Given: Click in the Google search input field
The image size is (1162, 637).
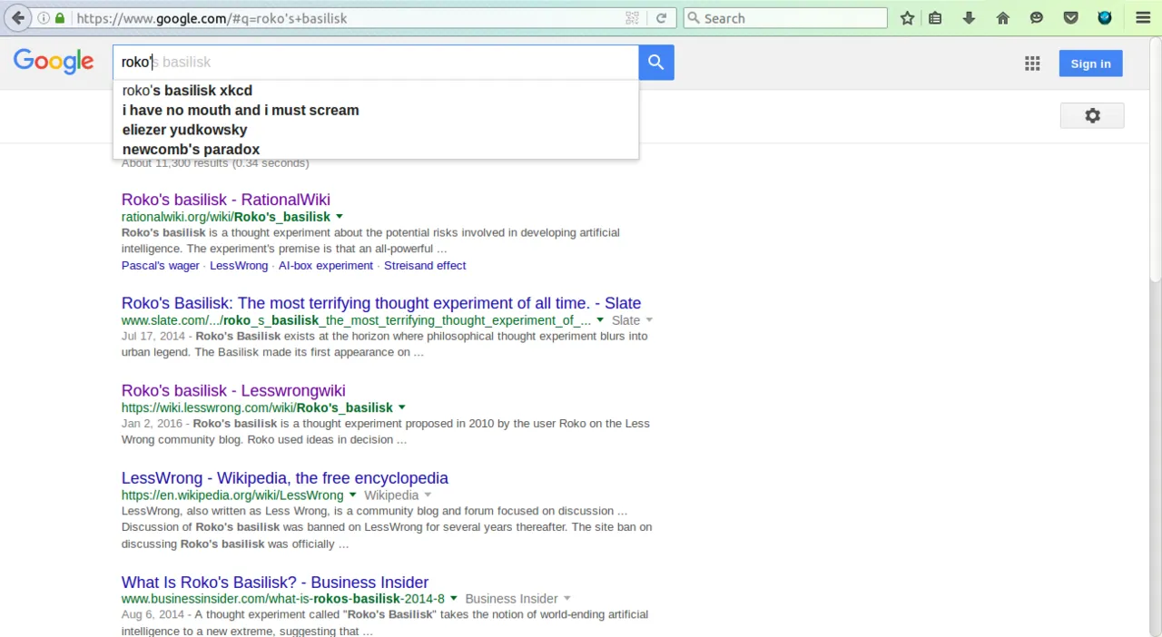Looking at the screenshot, I should [x=376, y=62].
